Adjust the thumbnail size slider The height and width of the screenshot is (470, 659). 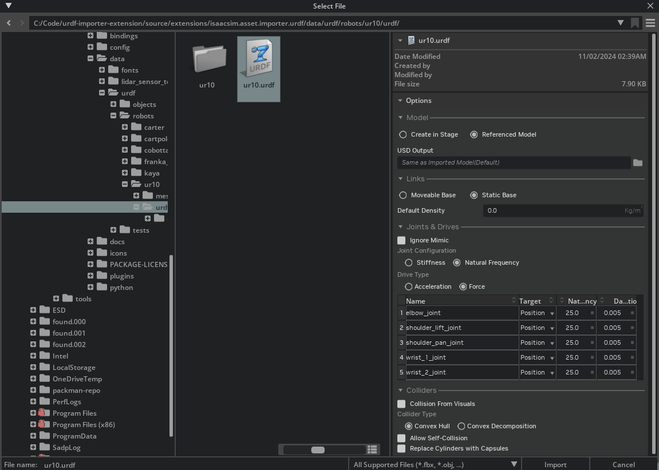click(317, 450)
